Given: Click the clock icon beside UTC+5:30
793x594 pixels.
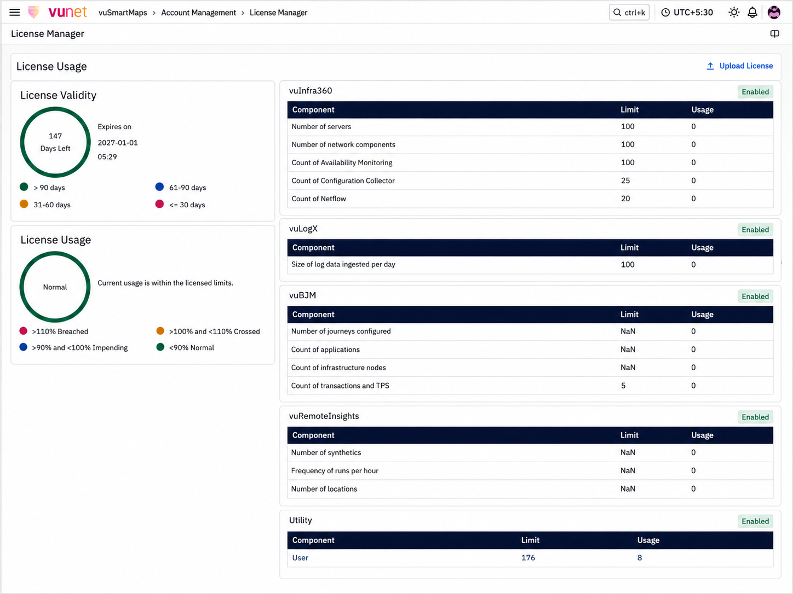Looking at the screenshot, I should (665, 12).
